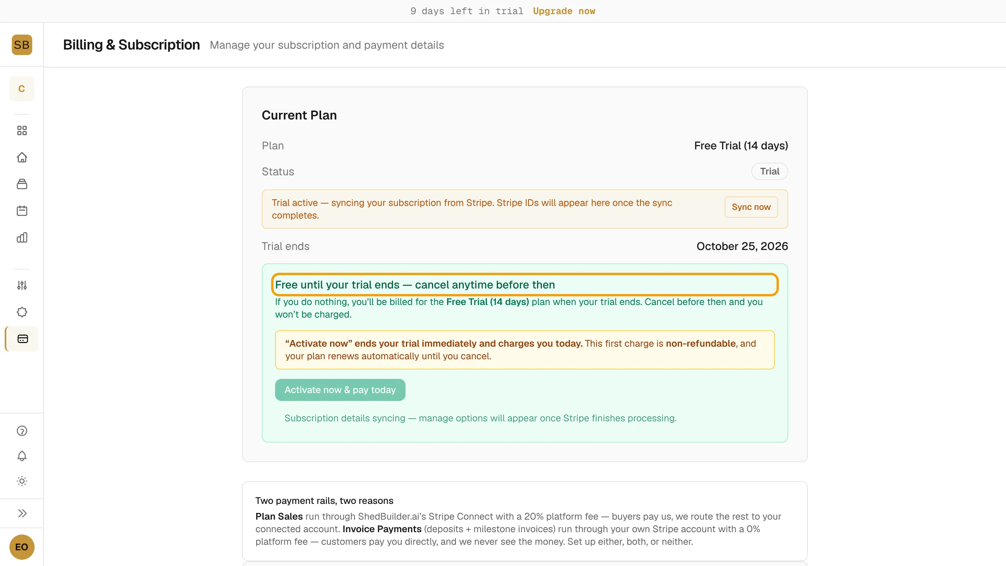Toggle the light theme sun icon
The image size is (1006, 566).
(x=22, y=481)
